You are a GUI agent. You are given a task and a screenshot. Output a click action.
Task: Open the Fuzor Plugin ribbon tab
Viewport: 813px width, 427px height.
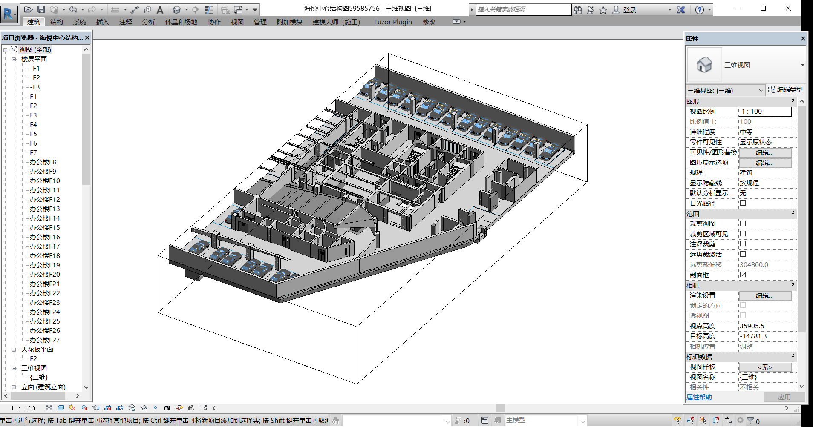point(393,22)
